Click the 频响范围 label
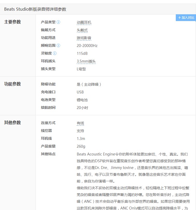This screenshot has height=210, width=196. [x=48, y=45]
